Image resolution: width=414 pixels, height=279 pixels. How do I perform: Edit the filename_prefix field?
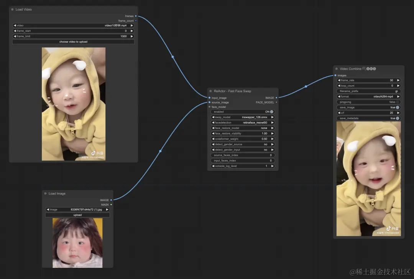point(369,91)
